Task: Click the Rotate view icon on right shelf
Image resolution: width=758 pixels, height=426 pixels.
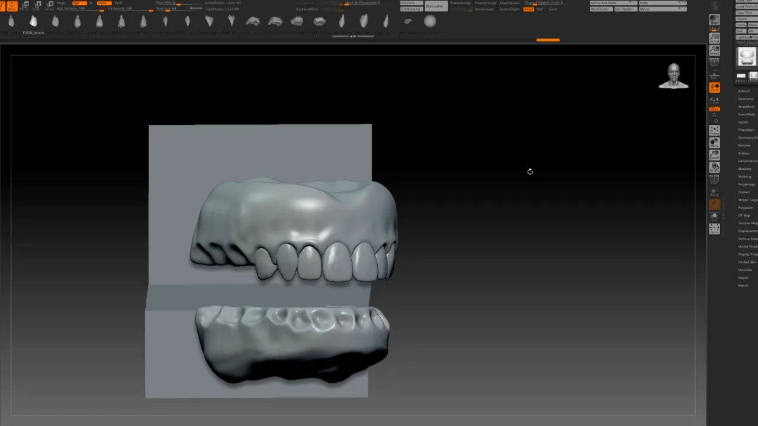Action: [715, 167]
